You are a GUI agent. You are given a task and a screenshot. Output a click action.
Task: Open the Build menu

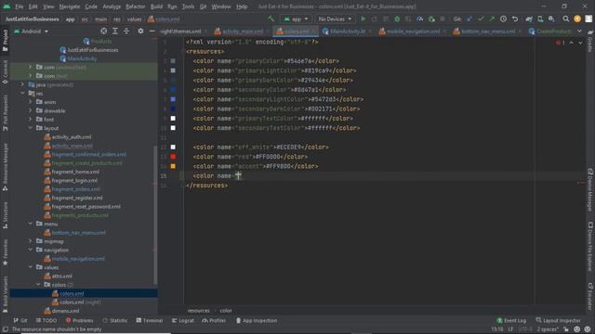click(x=156, y=6)
